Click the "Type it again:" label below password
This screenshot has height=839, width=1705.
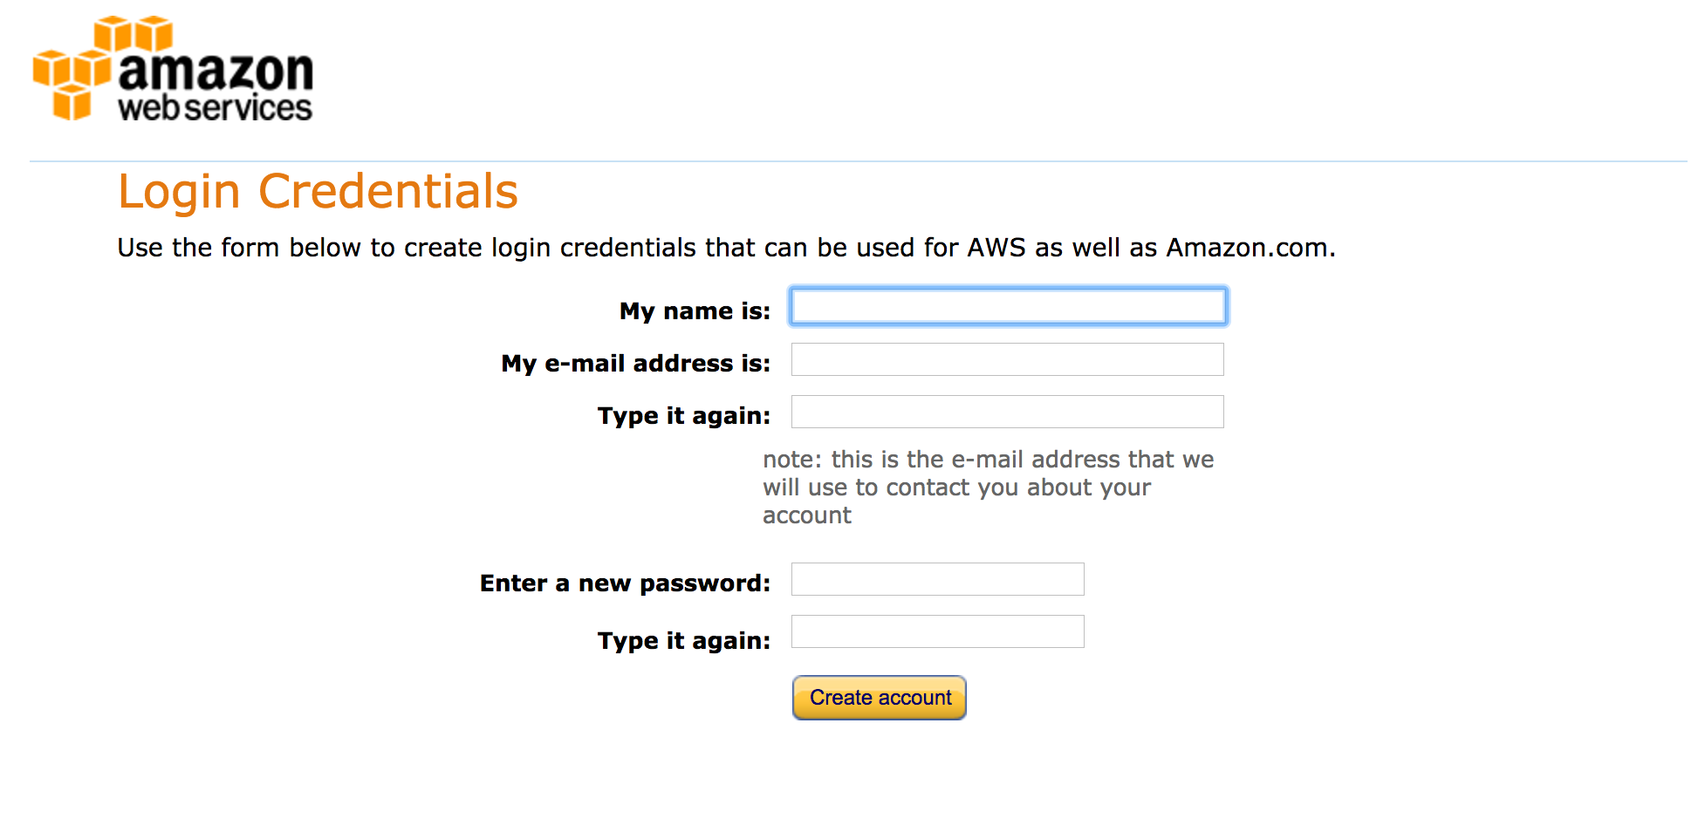point(684,641)
